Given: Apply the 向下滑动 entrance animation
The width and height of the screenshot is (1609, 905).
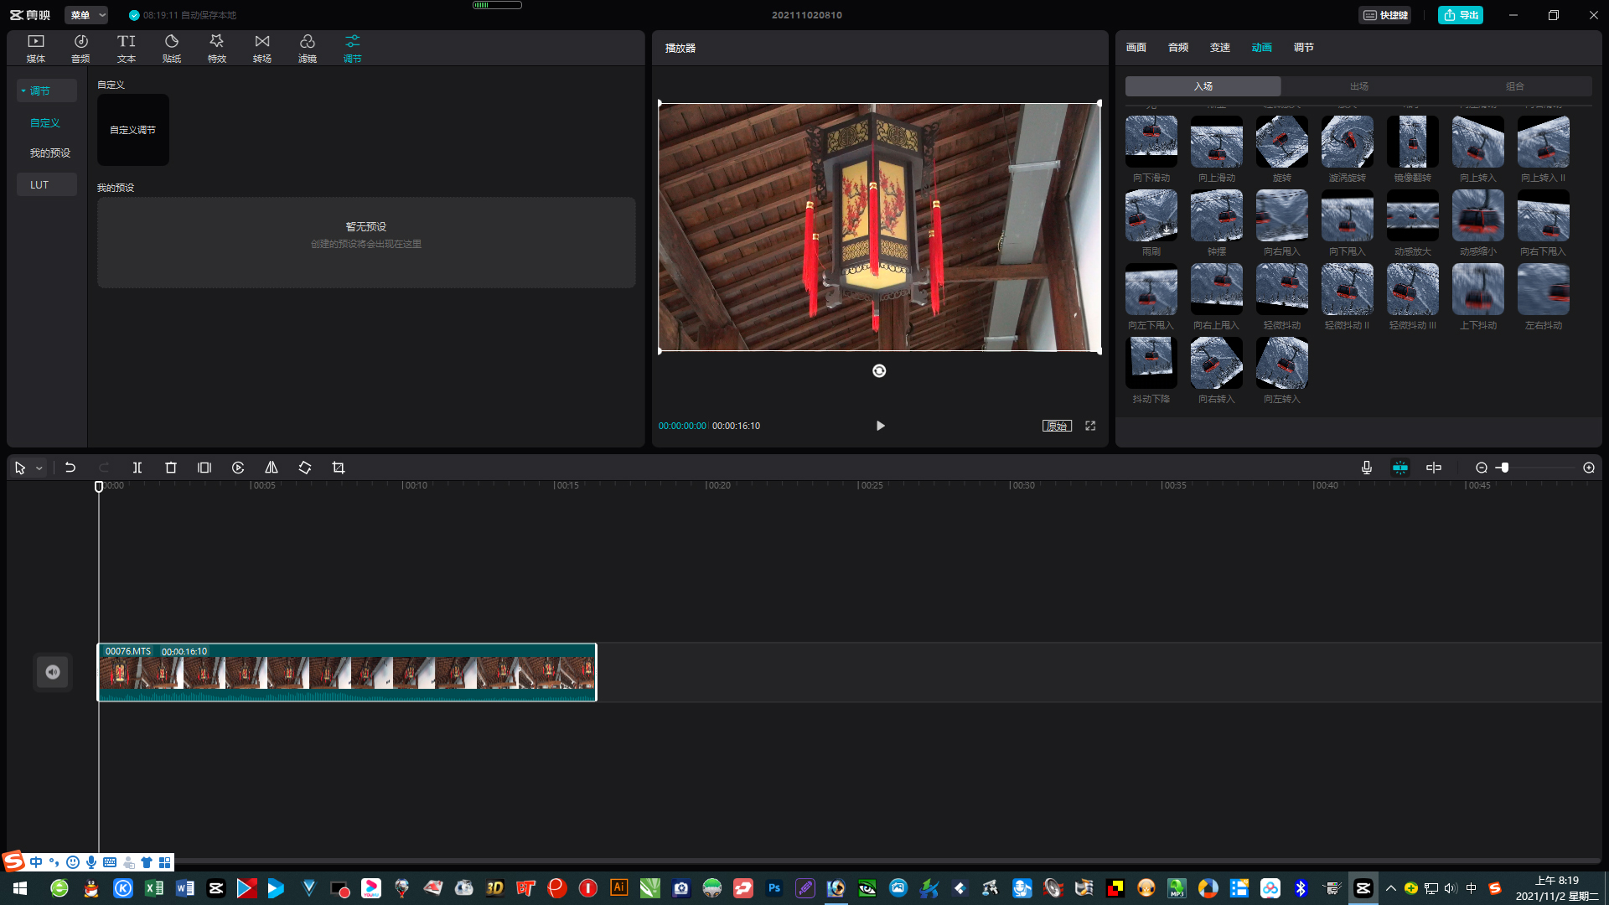Looking at the screenshot, I should pyautogui.click(x=1151, y=142).
